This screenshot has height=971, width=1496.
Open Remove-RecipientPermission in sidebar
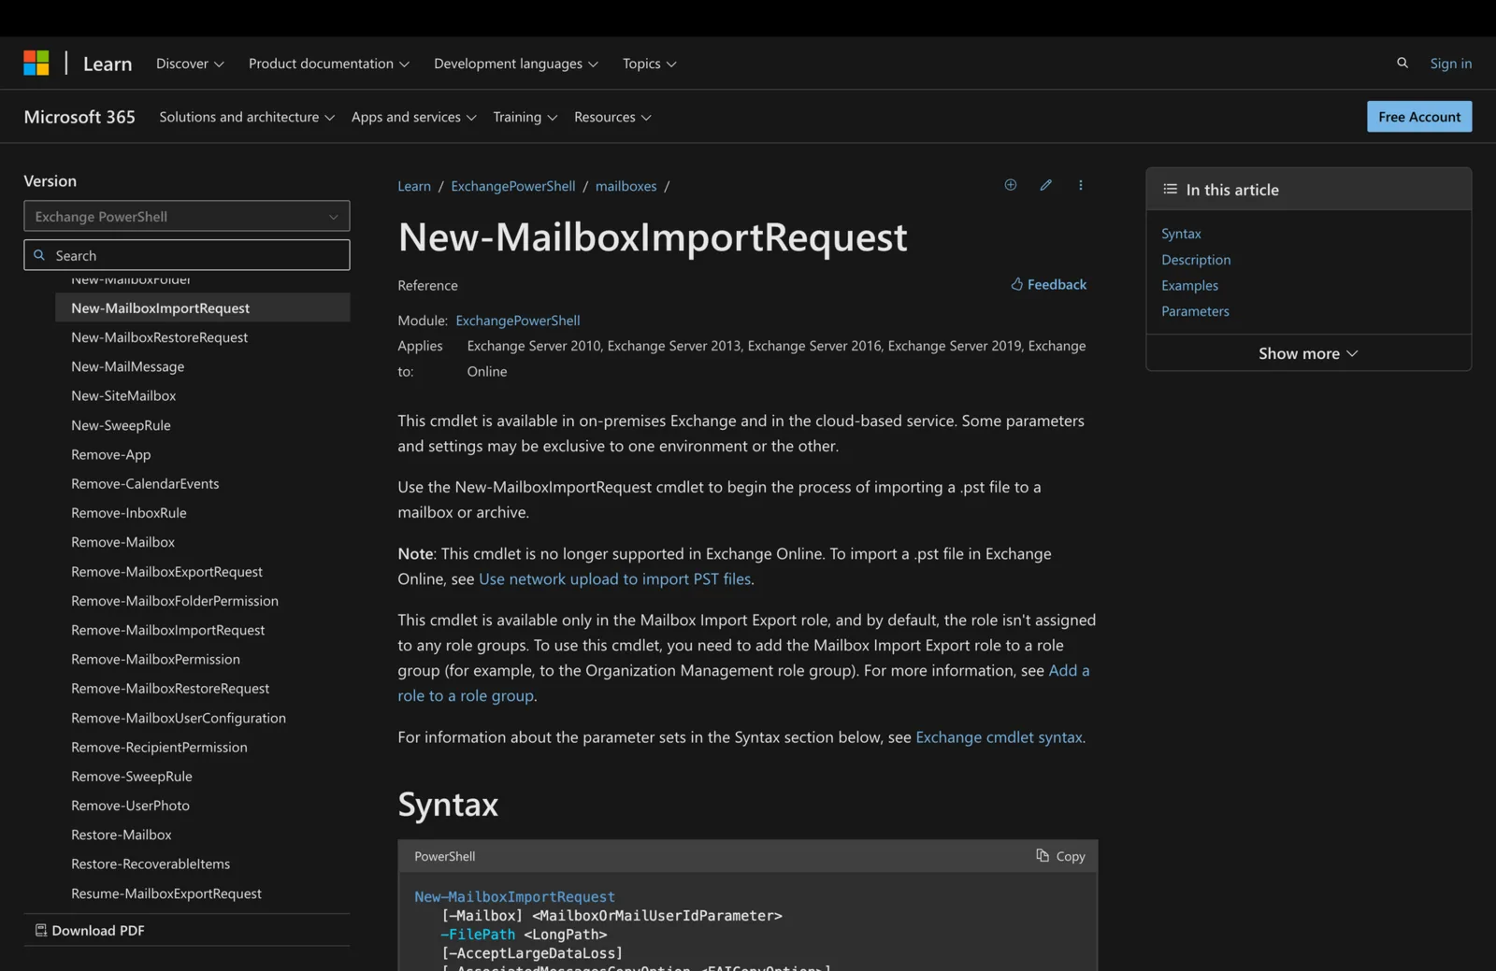[159, 747]
